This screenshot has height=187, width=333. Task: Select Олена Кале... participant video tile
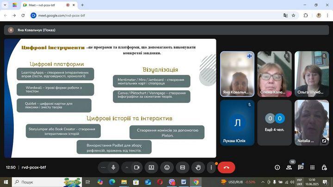click(x=274, y=74)
